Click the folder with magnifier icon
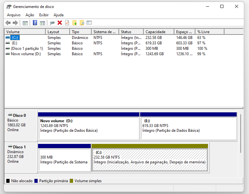The image size is (249, 194). pyautogui.click(x=82, y=23)
